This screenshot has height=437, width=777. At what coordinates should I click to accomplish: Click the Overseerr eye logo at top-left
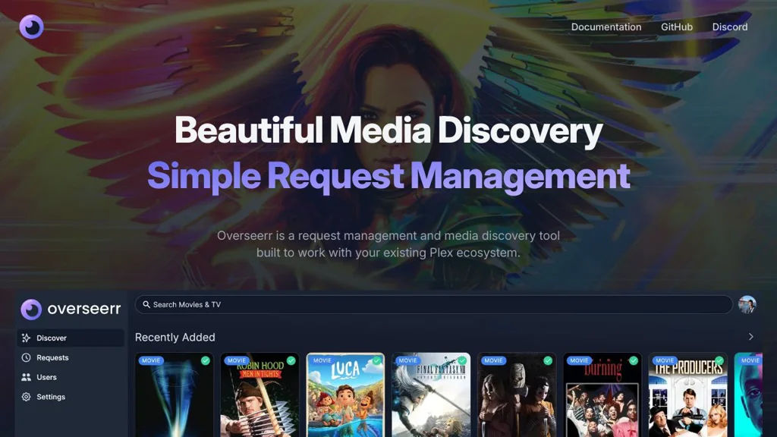(31, 27)
